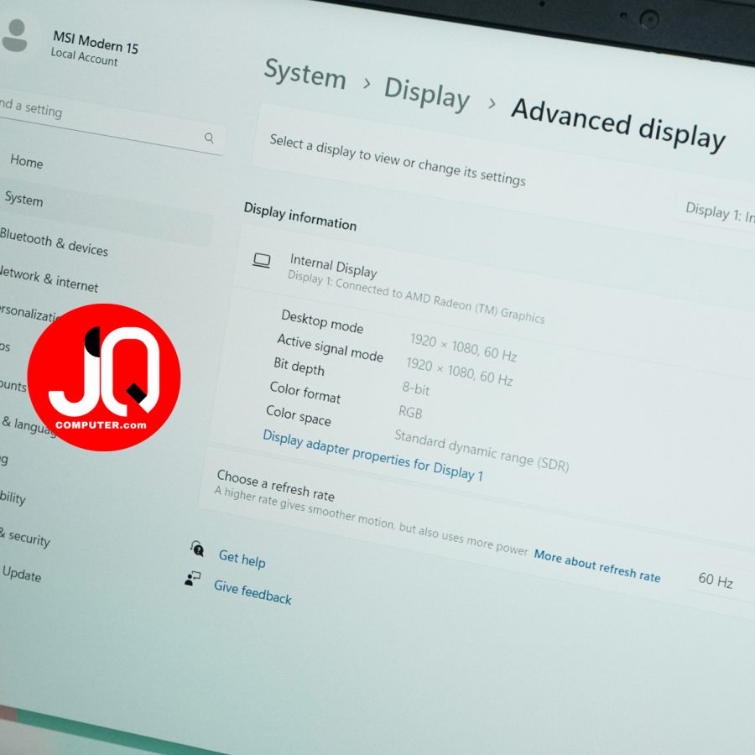Screen dimensions: 755x755
Task: Open the Get help link
Action: click(242, 559)
